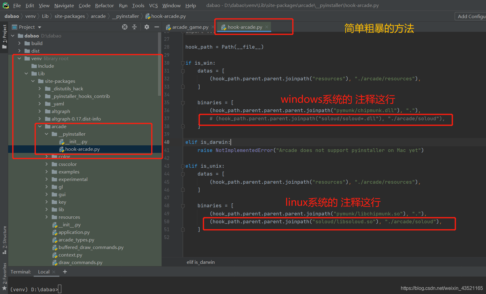486x294 pixels.
Task: Click the Python file icon on hook-arcade.py tab
Action: point(224,27)
